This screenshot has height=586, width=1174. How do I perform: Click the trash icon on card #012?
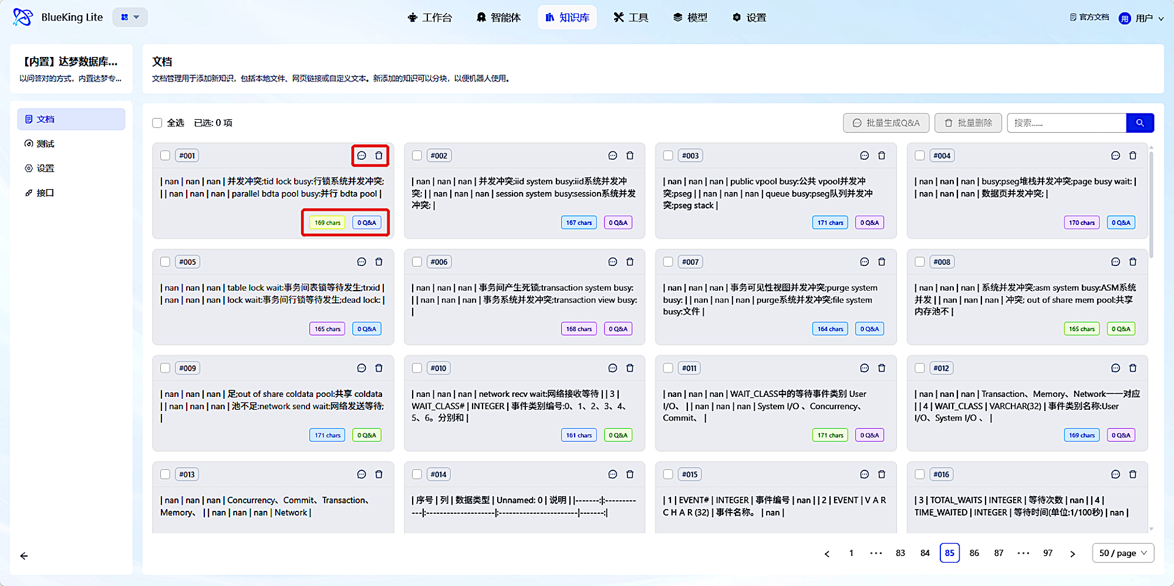coord(1133,368)
